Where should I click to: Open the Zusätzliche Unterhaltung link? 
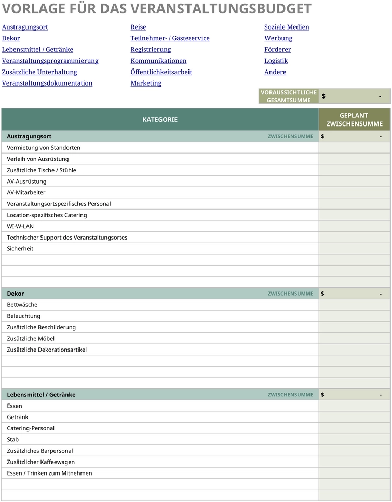tap(39, 72)
